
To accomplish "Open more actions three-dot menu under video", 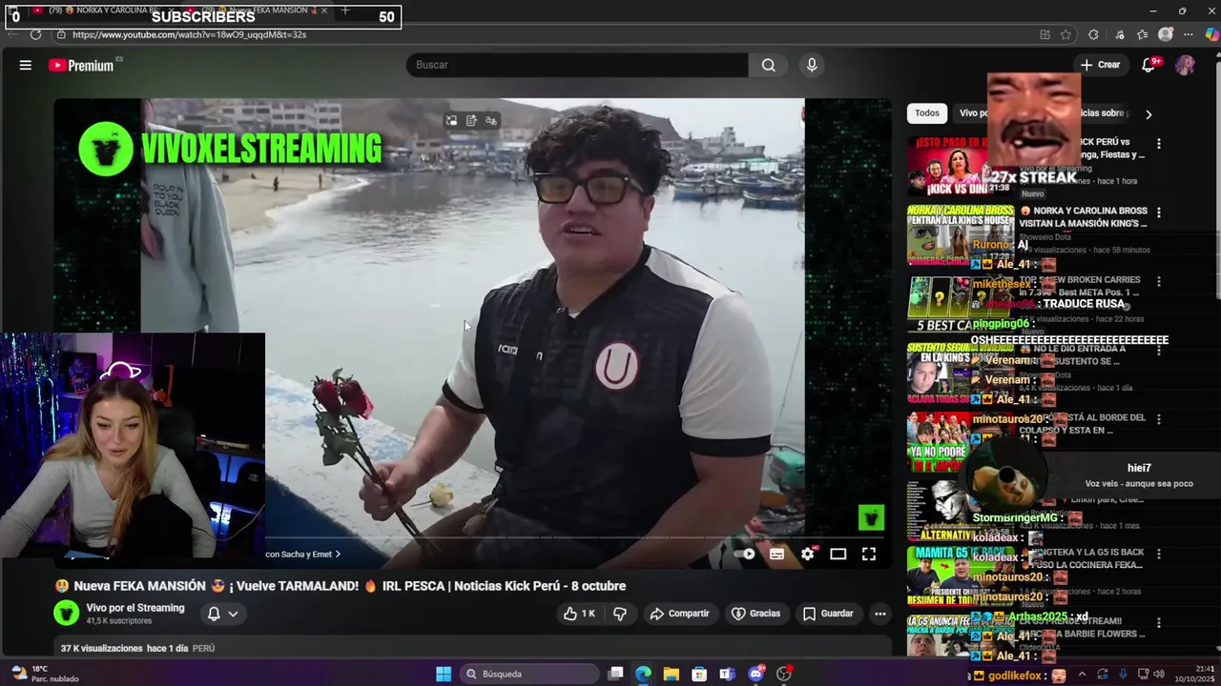I will click(x=880, y=614).
